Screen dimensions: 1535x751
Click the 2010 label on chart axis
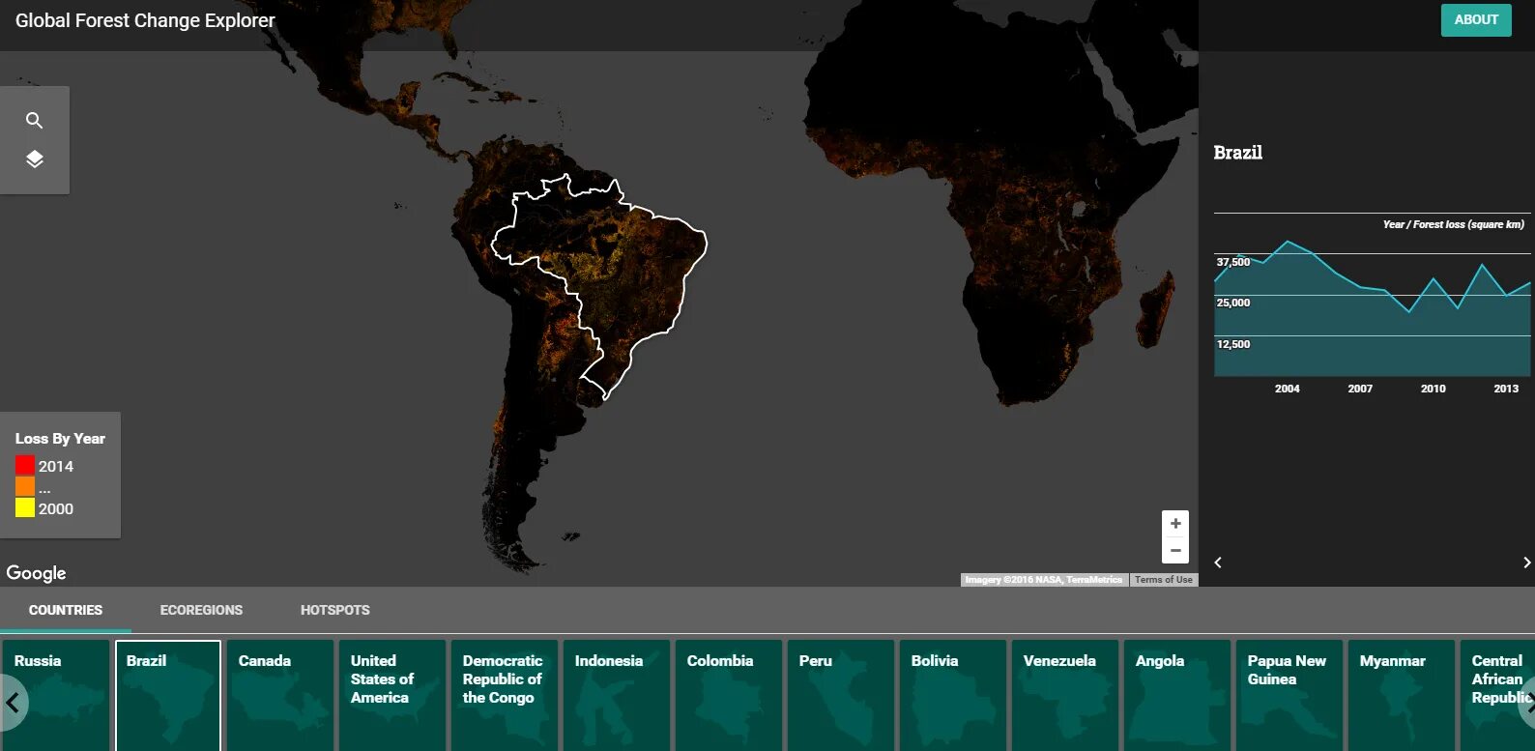1434,389
